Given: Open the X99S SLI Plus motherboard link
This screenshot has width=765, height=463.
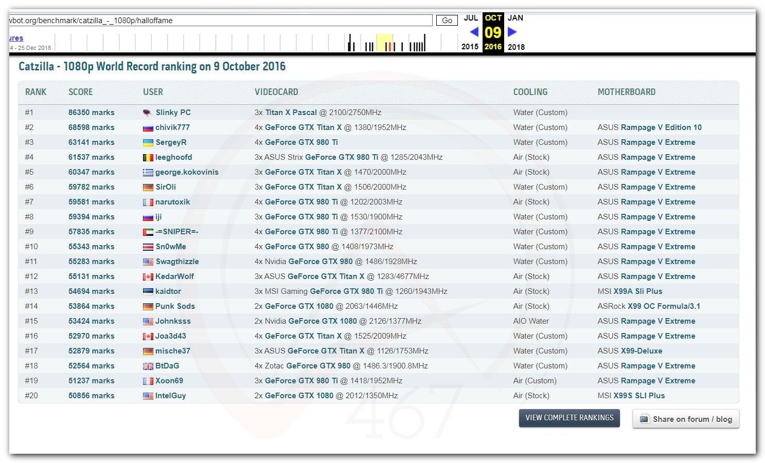Looking at the screenshot, I should point(639,396).
